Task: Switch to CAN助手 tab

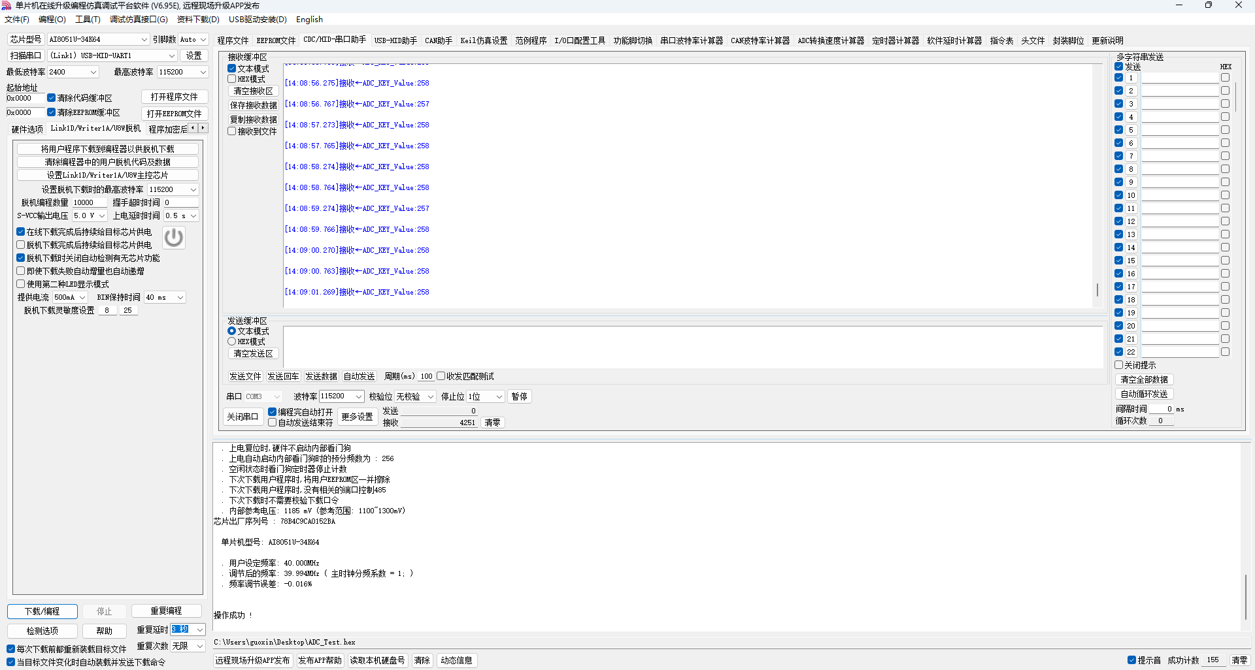Action: [439, 40]
